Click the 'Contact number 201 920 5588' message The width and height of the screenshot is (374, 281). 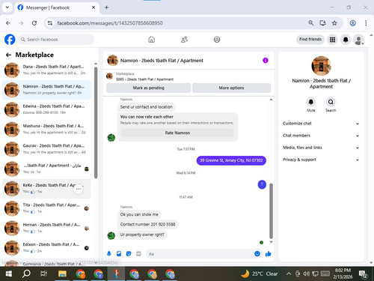tap(147, 224)
